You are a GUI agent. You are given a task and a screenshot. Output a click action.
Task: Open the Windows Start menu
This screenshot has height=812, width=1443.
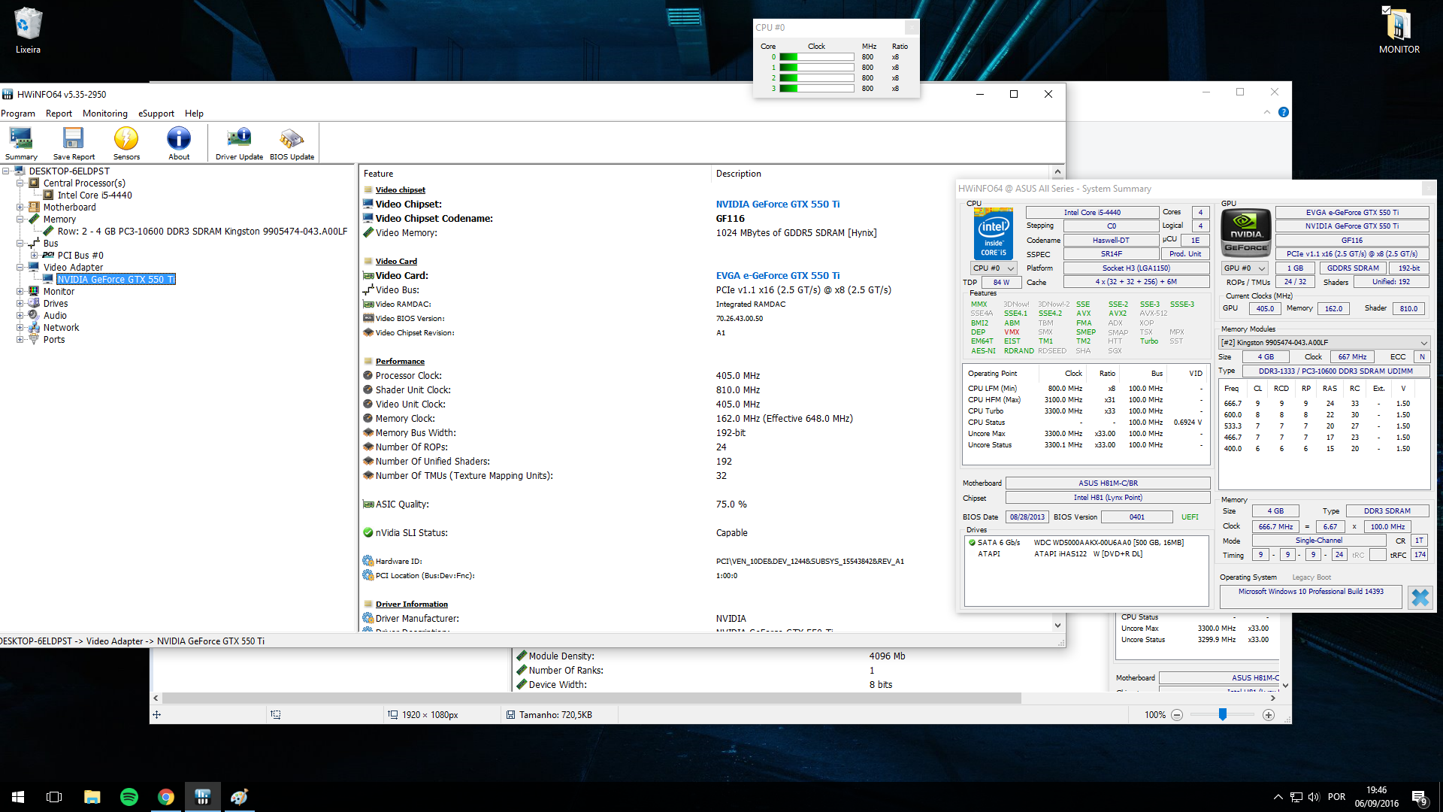tap(18, 797)
